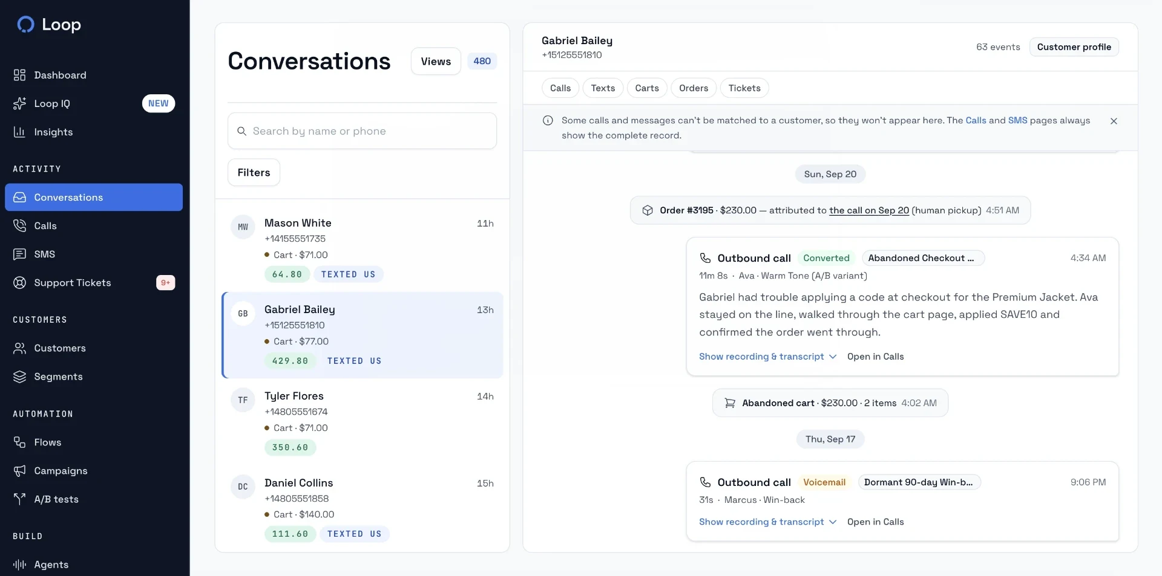
Task: Expand Sep 20 call recording & transcript
Action: tap(767, 357)
